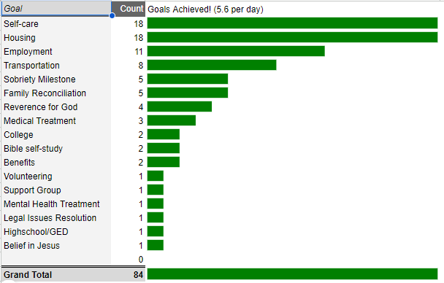The height and width of the screenshot is (283, 444).
Task: Select the 'Employment' cell
Action: point(56,52)
